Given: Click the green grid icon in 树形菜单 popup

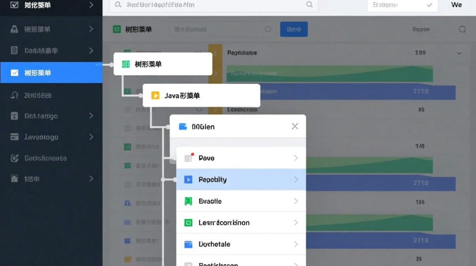Looking at the screenshot, I should (126, 64).
